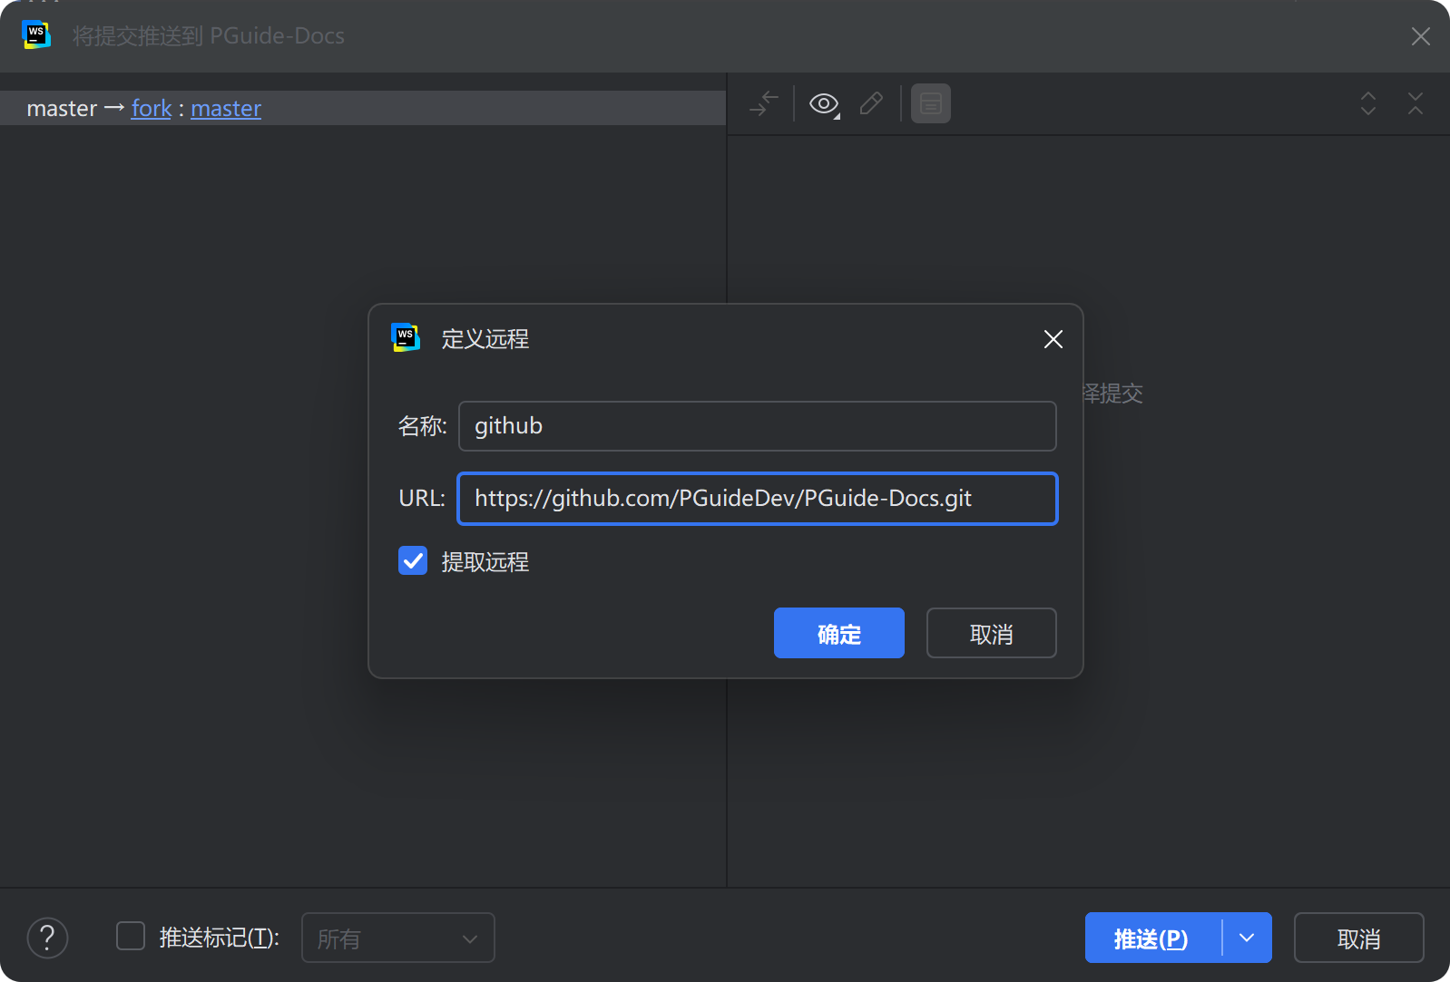Open the 所有 push tags dropdown
The image size is (1450, 982).
pos(397,938)
